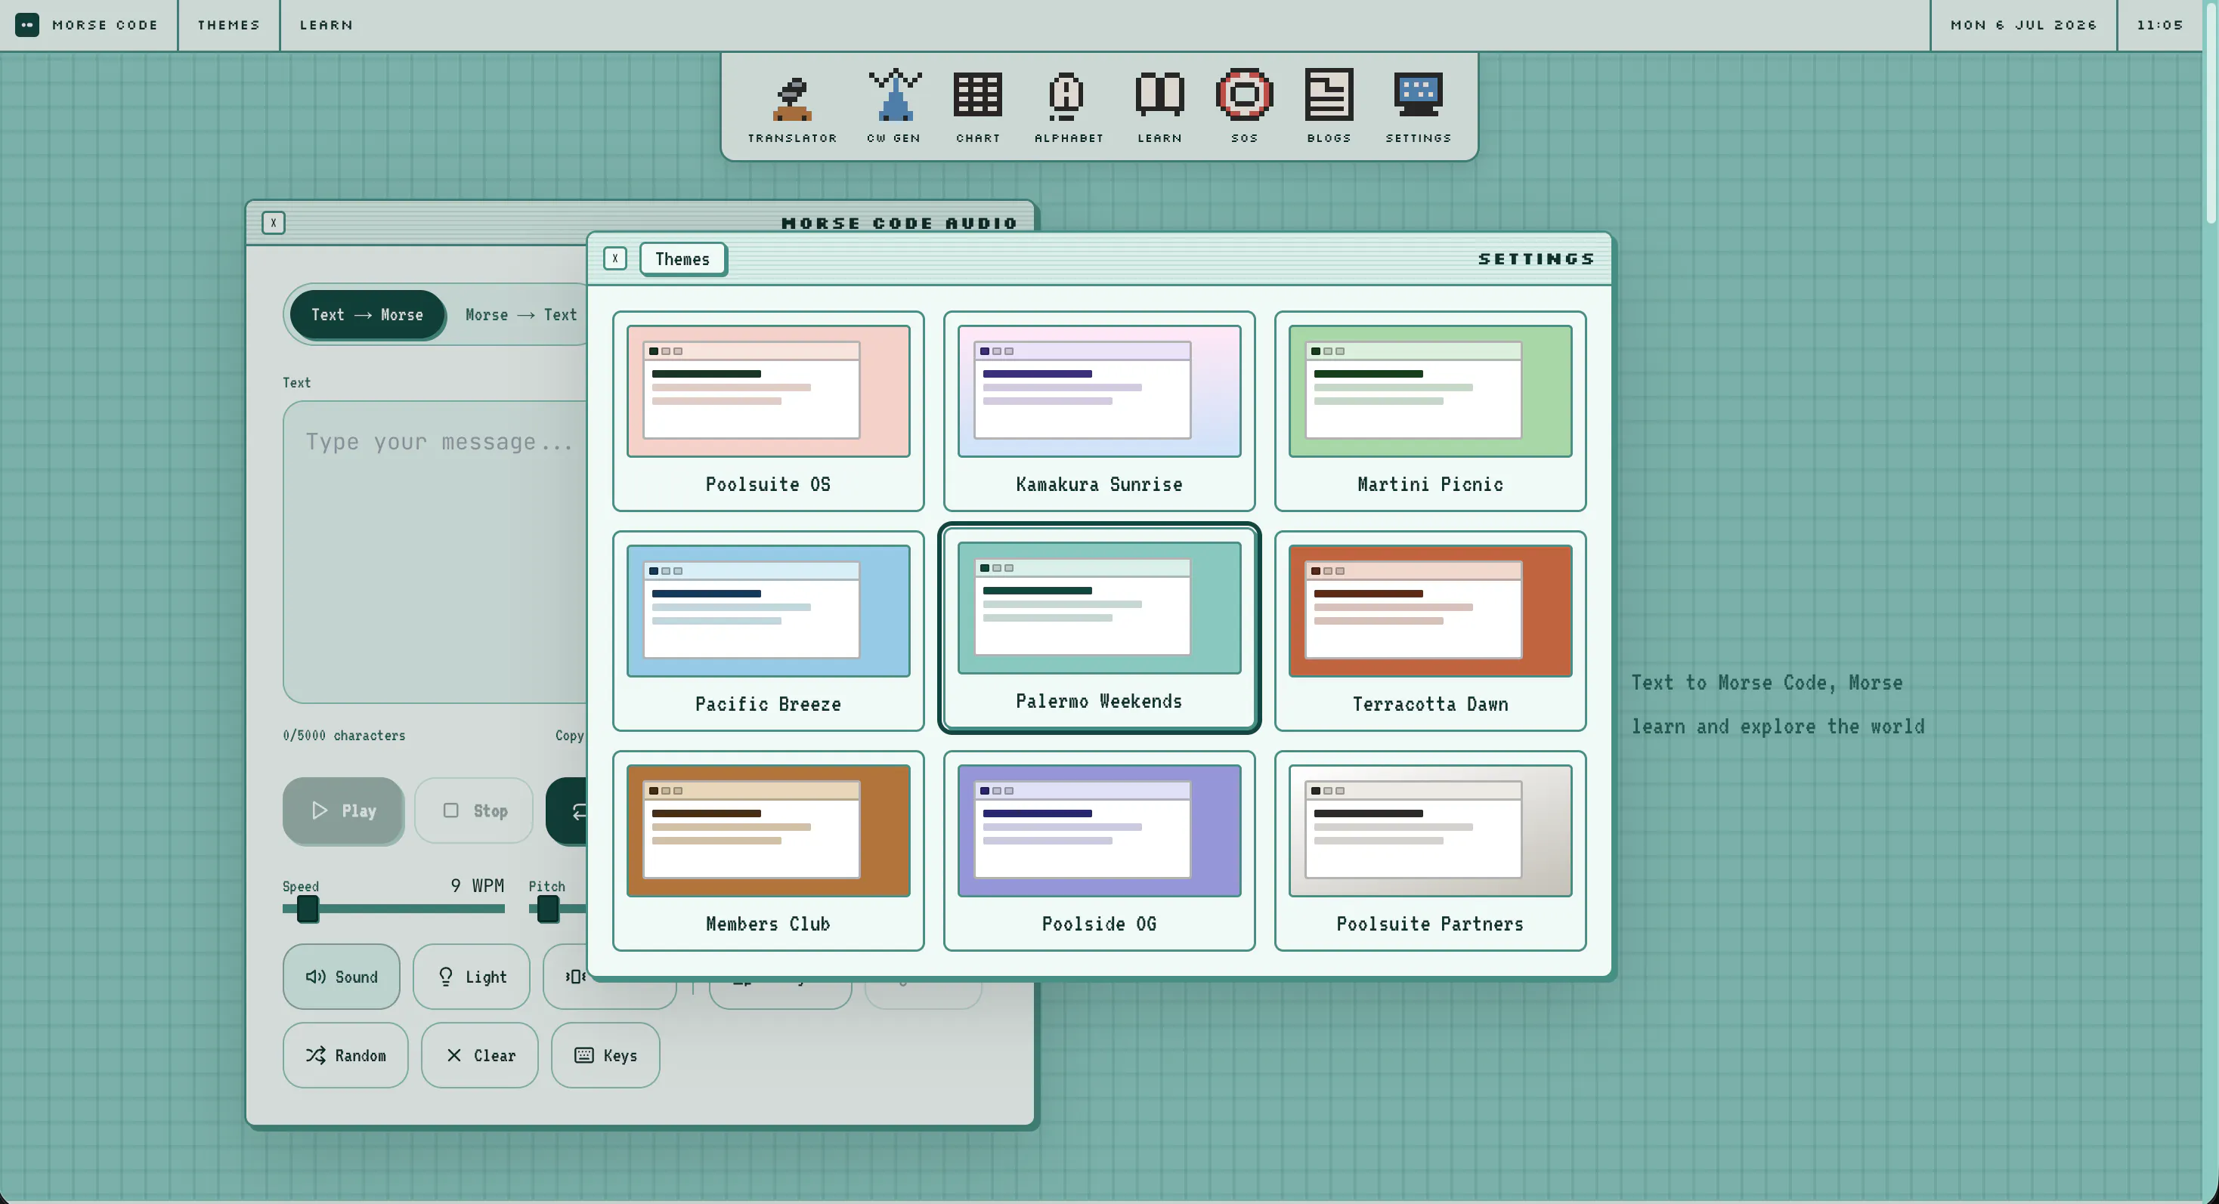
Task: Adjust the Pitch slider handle
Action: point(548,909)
